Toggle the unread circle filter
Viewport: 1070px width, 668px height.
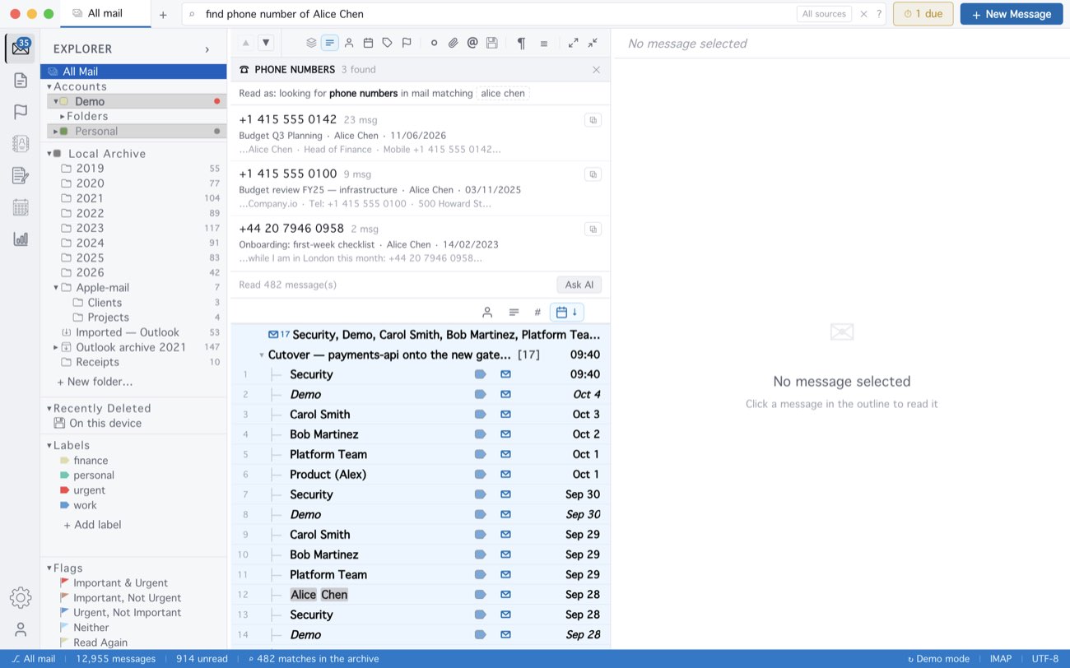click(x=434, y=44)
